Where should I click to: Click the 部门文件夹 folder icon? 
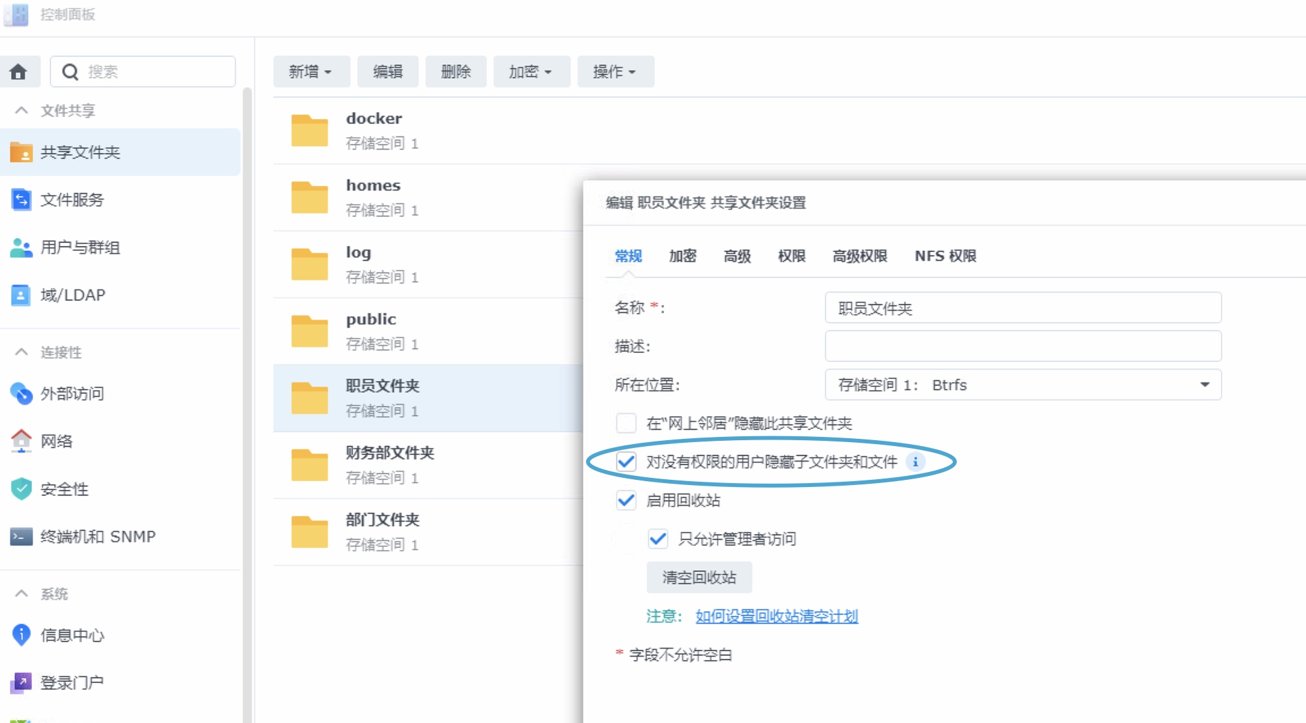[310, 532]
